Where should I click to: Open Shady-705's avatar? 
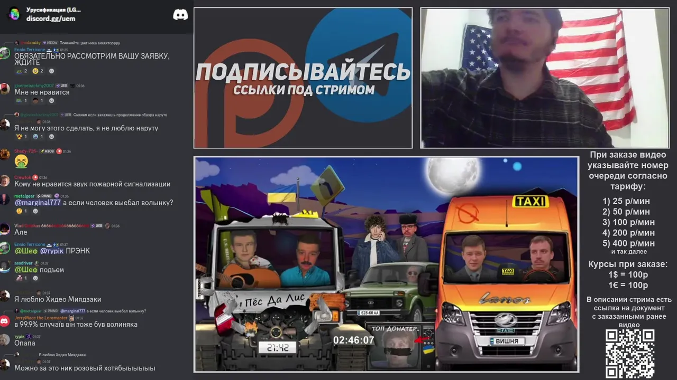5,154
